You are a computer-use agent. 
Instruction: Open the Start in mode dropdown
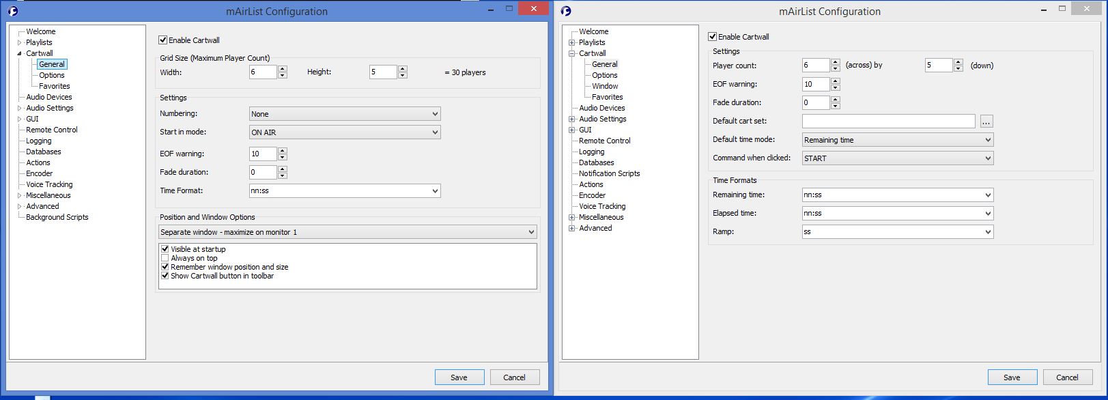(x=345, y=132)
